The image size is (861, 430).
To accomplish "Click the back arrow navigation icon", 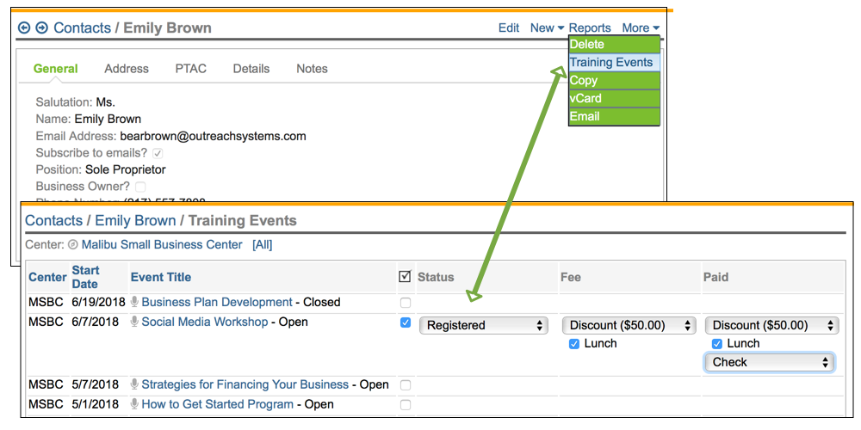I will pos(24,28).
